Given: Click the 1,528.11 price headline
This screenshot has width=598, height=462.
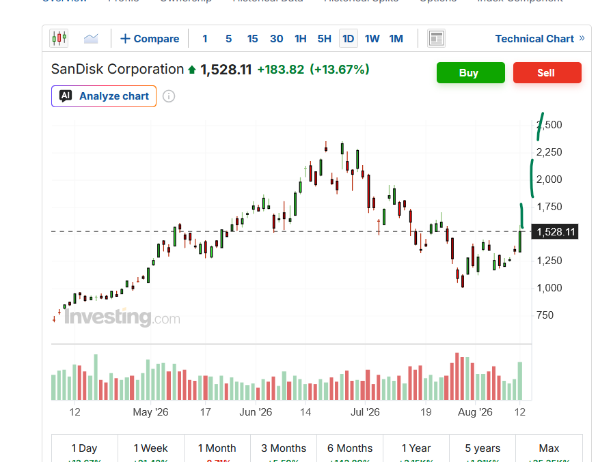Looking at the screenshot, I should click(x=226, y=70).
